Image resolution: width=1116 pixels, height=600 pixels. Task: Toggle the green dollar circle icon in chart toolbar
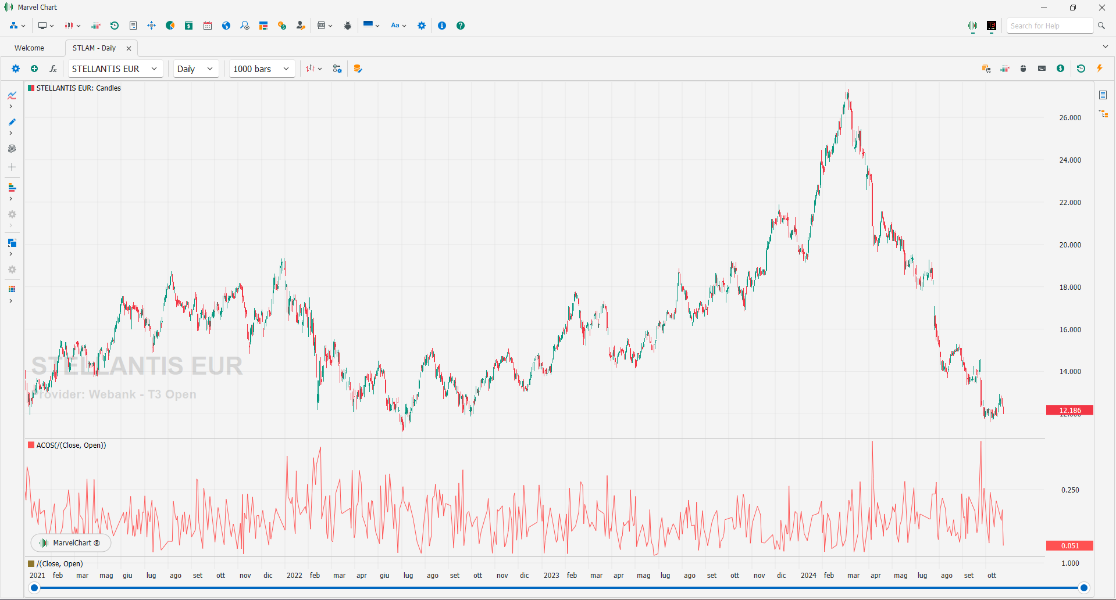click(1061, 69)
